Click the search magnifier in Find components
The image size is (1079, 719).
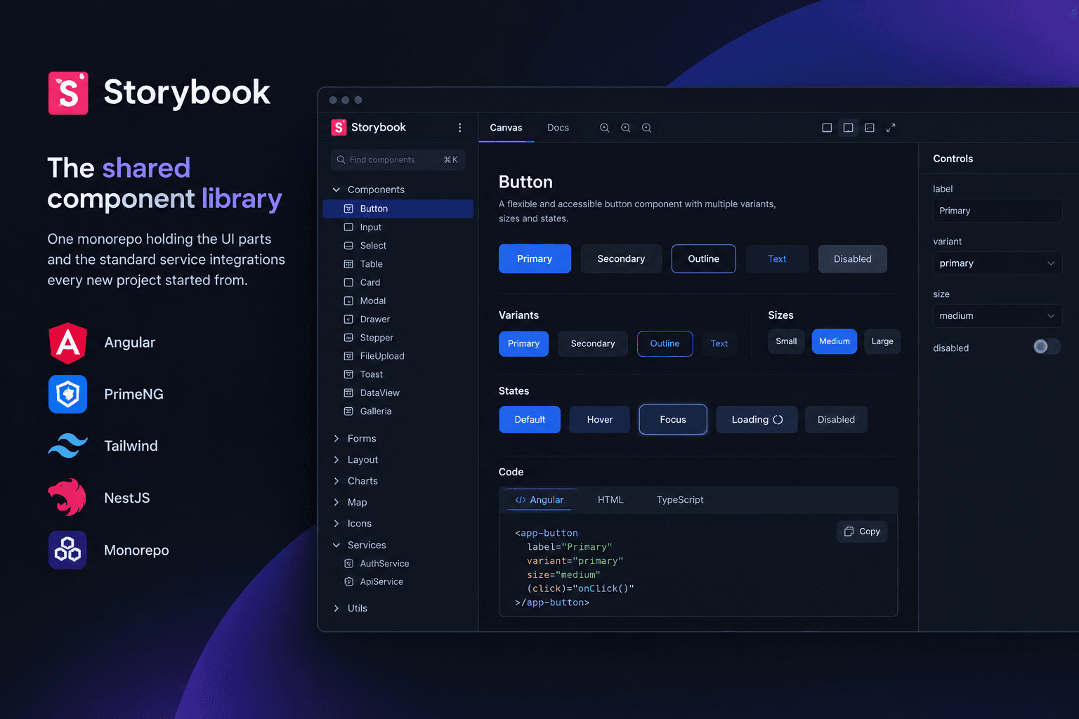click(341, 160)
